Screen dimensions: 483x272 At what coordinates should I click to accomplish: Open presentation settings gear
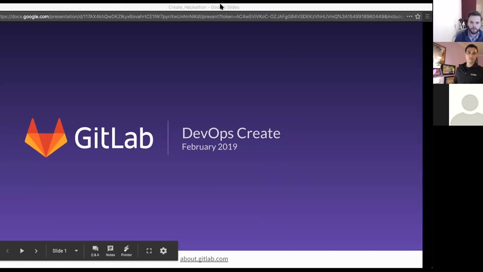coord(163,251)
